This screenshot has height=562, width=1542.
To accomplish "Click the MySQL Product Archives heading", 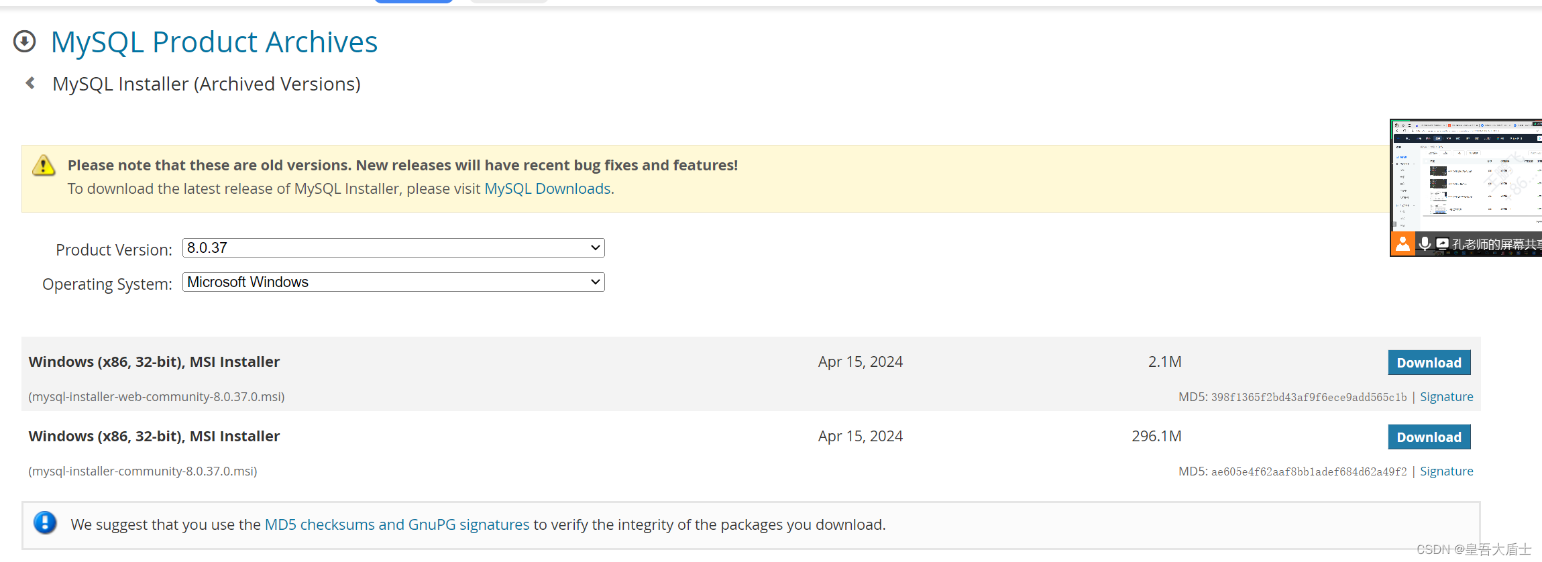I will 214,42.
